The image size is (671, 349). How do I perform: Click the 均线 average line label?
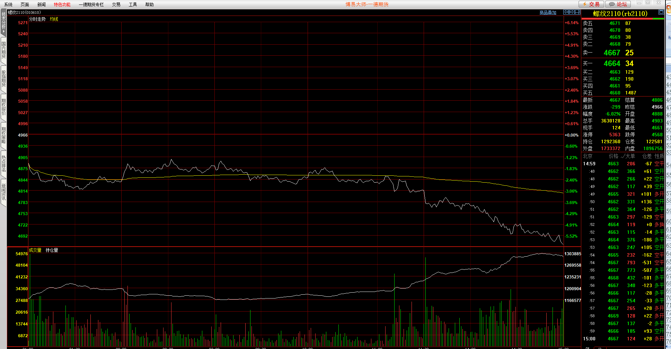point(54,19)
